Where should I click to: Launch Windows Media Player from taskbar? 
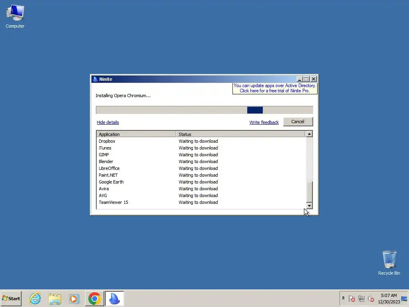[74, 298]
